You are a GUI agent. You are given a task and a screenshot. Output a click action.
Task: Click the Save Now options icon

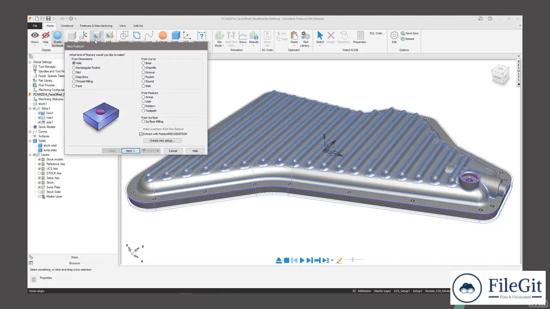tap(403, 33)
